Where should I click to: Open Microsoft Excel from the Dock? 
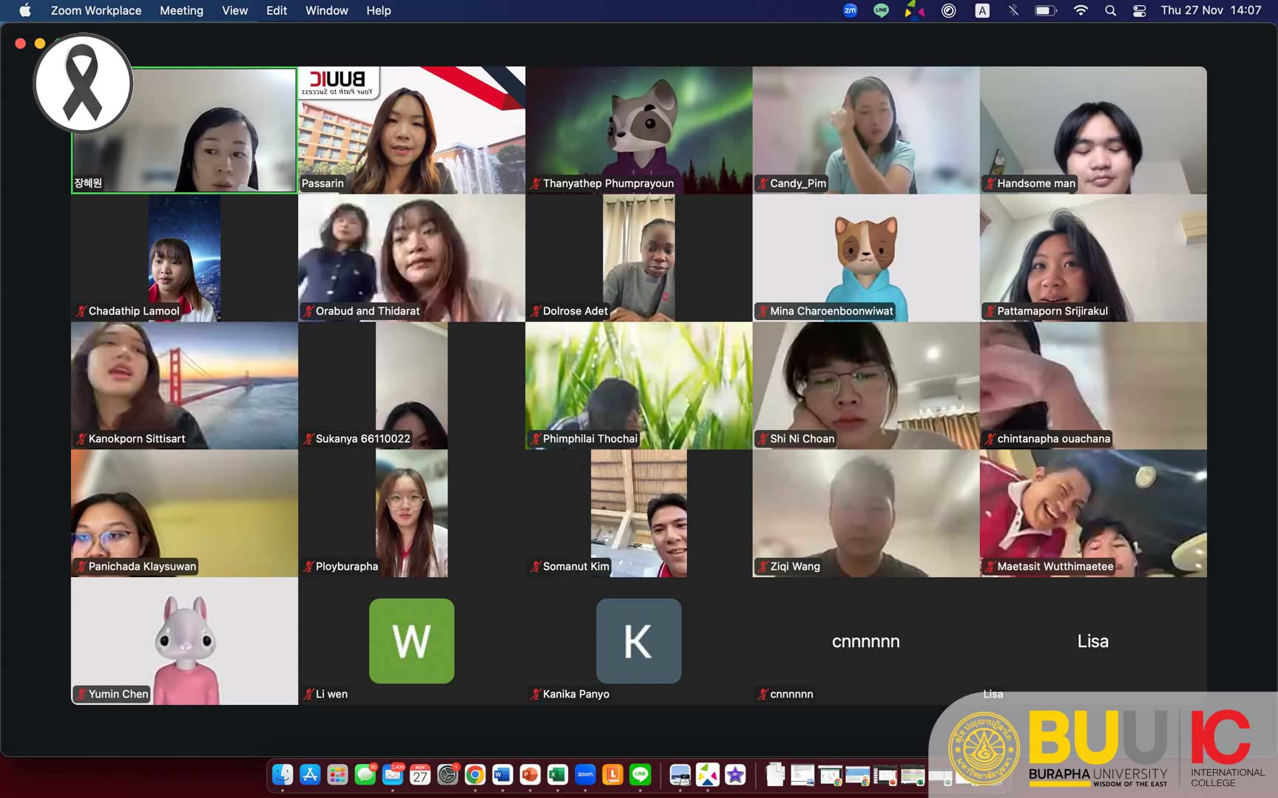point(557,774)
